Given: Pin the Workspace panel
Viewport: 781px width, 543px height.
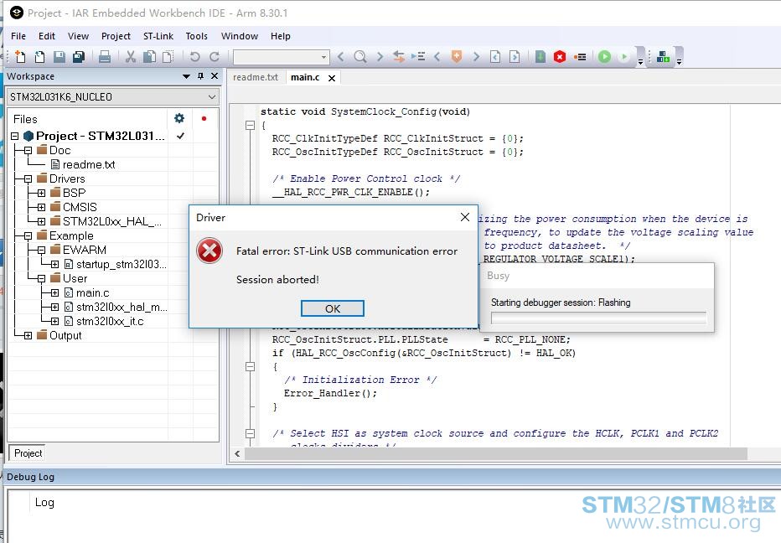Looking at the screenshot, I should click(200, 76).
